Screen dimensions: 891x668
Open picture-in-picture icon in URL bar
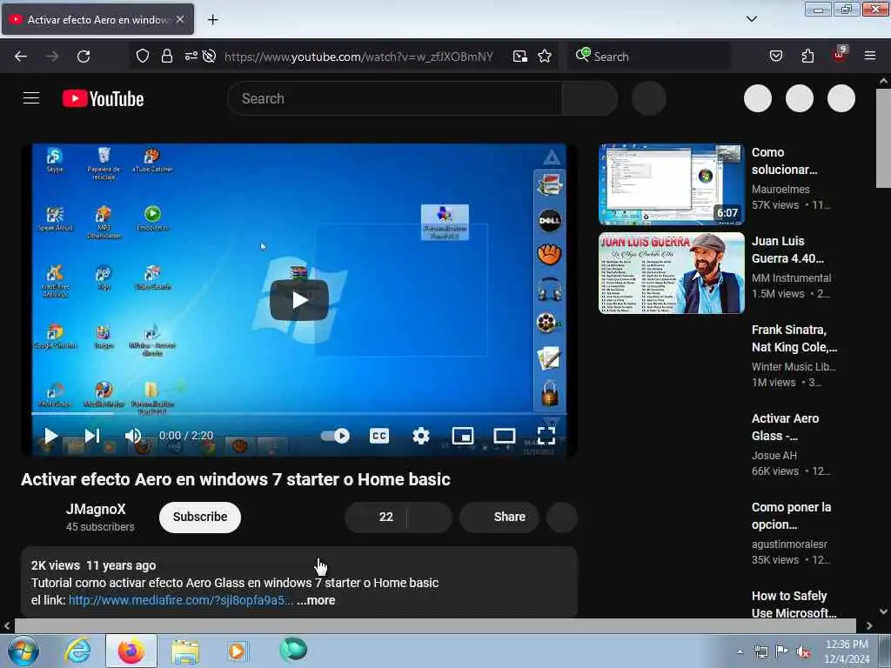(519, 57)
